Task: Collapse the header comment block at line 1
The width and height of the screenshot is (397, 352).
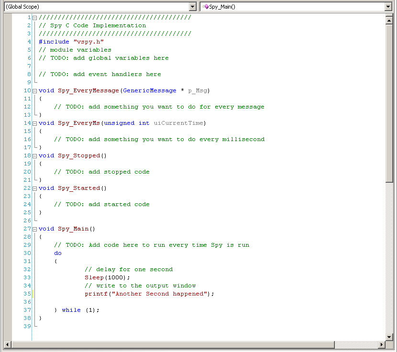Action: pos(34,17)
